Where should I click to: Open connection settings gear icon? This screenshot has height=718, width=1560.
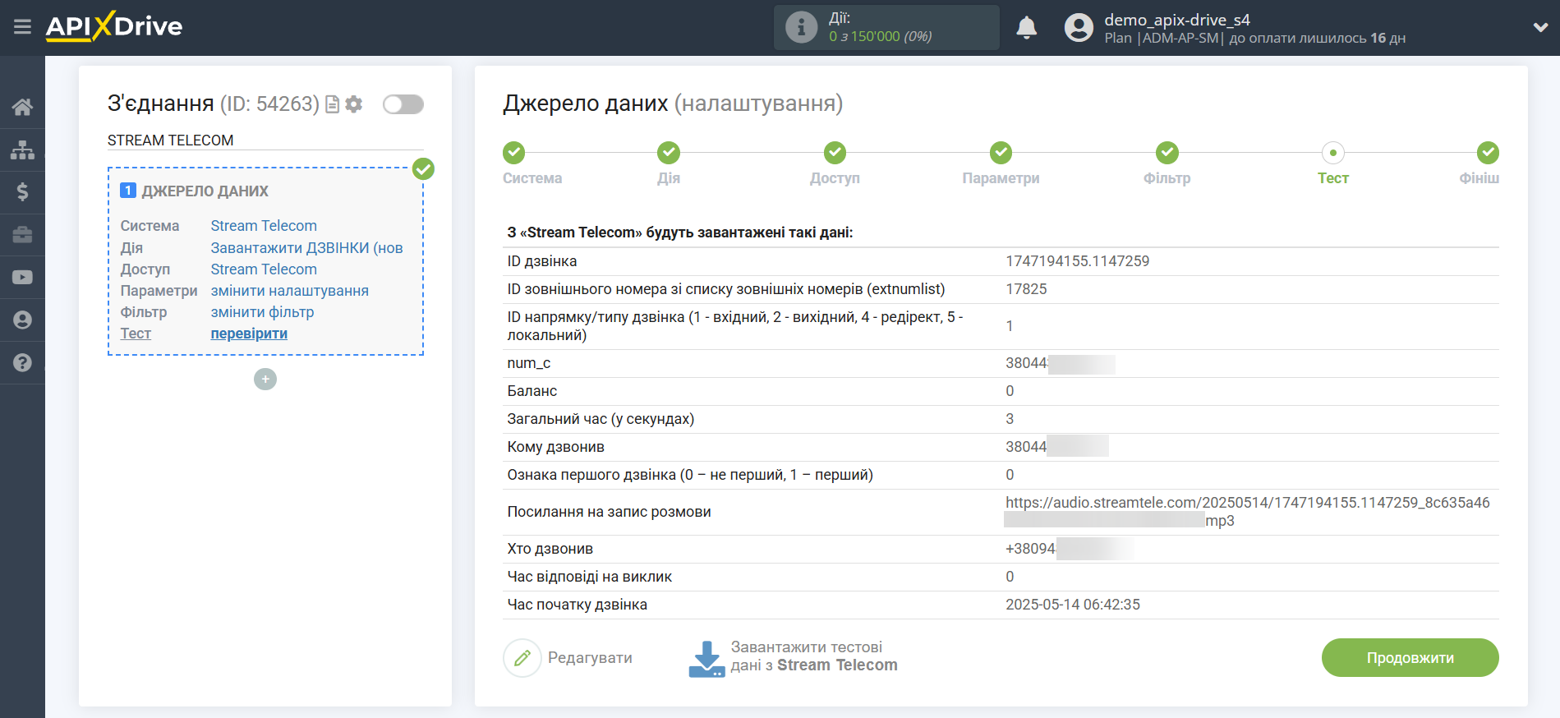pos(354,104)
